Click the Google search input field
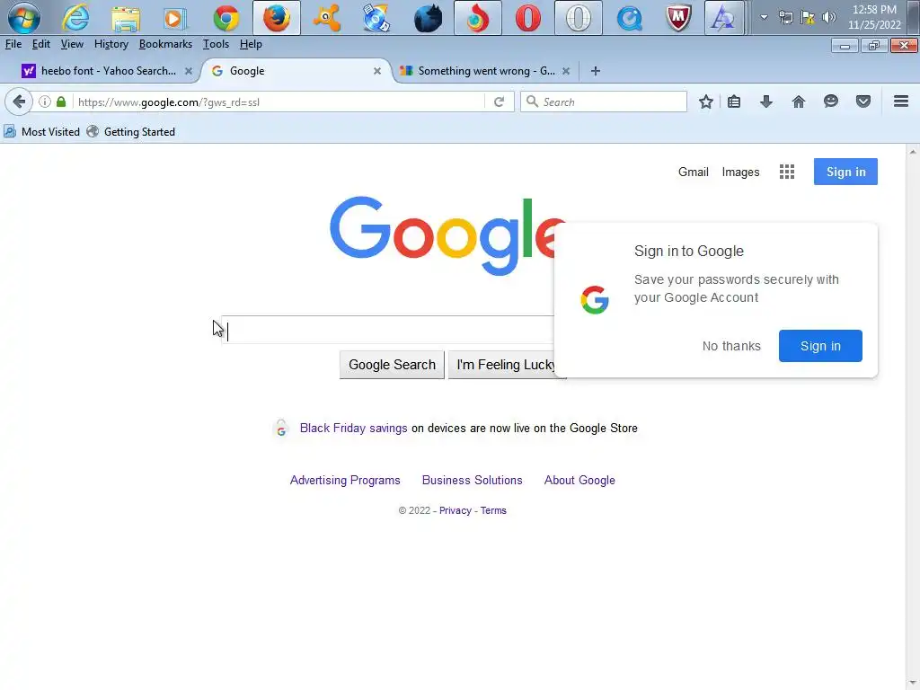 (x=388, y=331)
